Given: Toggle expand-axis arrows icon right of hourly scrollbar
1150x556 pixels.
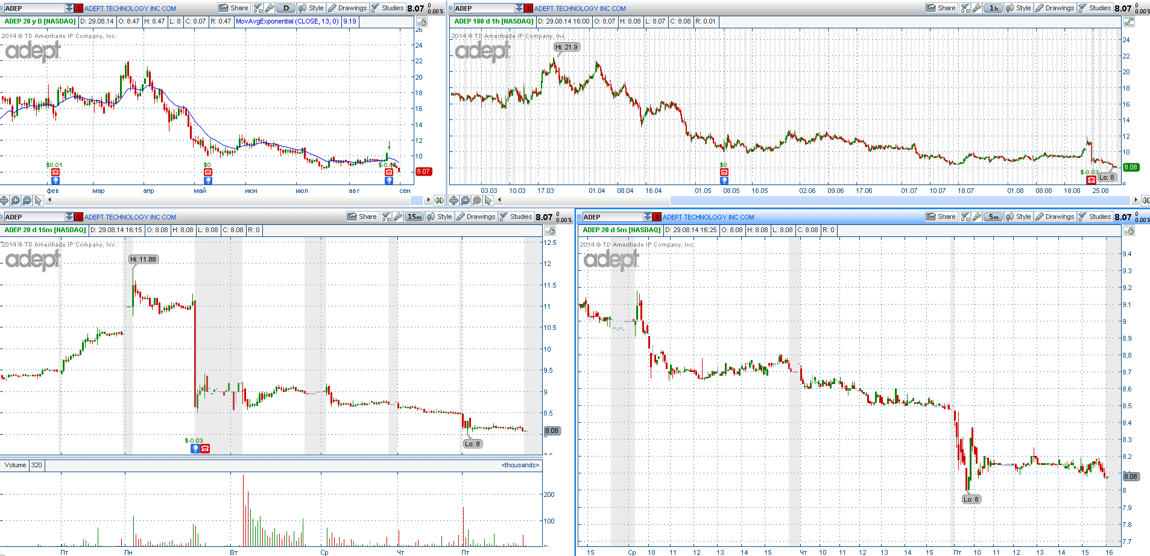Looking at the screenshot, I should tap(1145, 200).
